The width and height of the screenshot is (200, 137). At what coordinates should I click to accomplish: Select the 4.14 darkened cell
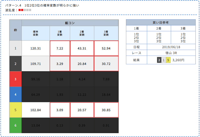pos(82,79)
